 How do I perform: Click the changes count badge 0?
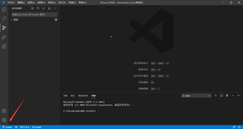click(56, 20)
